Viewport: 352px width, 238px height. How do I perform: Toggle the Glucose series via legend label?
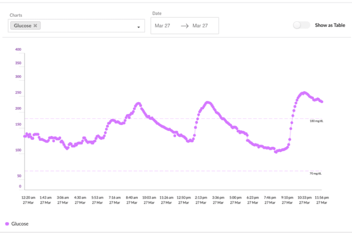(x=20, y=224)
